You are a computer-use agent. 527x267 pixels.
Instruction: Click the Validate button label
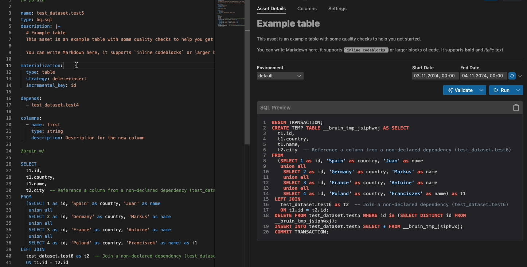(464, 90)
